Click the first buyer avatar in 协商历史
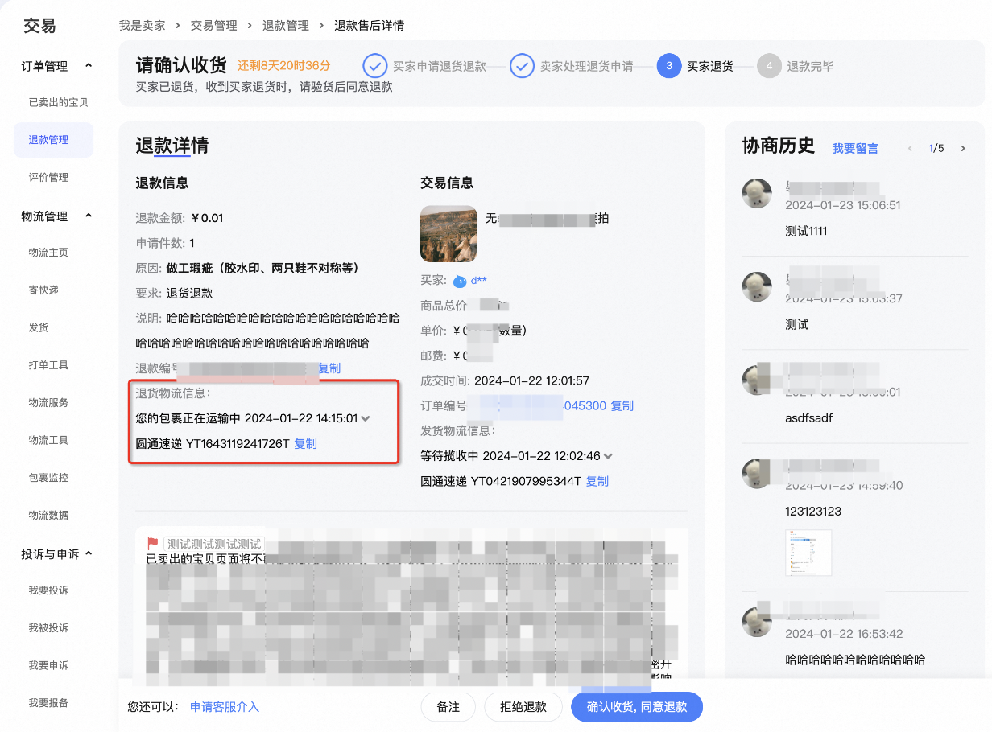 click(x=756, y=194)
